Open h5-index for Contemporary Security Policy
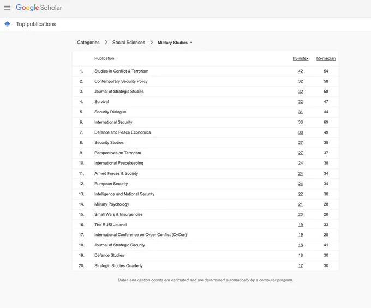Image resolution: width=371 pixels, height=308 pixels. [301, 81]
